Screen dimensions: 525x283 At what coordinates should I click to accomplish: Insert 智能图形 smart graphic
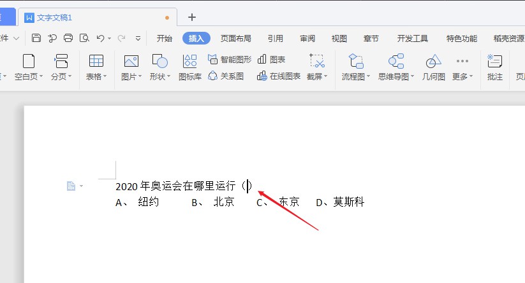click(230, 59)
